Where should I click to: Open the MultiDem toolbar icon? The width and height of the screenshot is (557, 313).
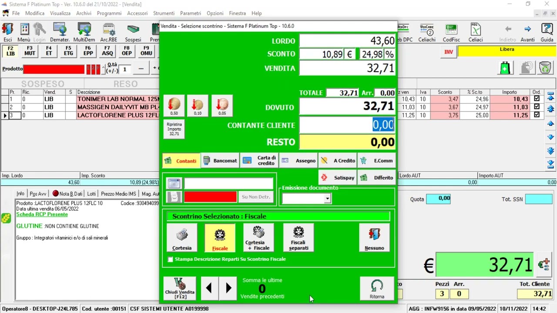(84, 33)
